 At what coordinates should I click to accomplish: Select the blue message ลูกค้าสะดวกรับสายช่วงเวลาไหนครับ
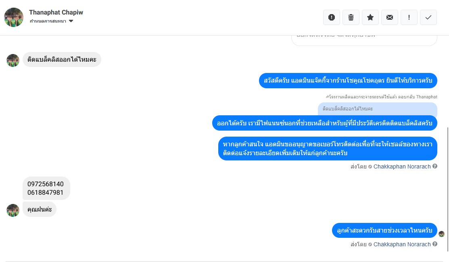[x=384, y=231]
